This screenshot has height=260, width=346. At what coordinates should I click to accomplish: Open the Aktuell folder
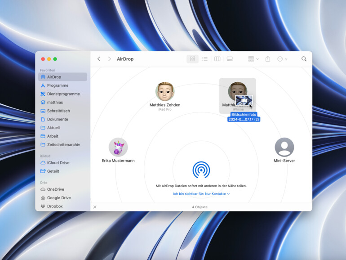[x=62, y=128]
